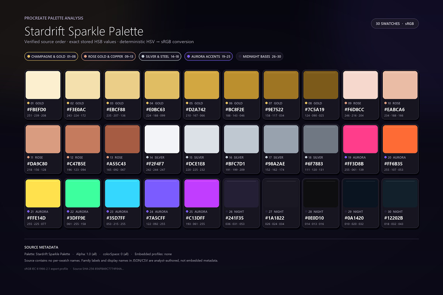This screenshot has width=443, height=295.
Task: Pick the #7A5CFF violet aurora swatch
Action: coord(162,193)
